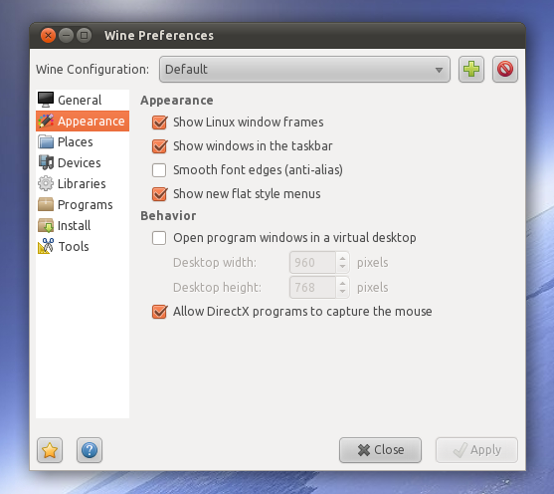This screenshot has height=494, width=554.
Task: Increase Desktop width spinner value
Action: pos(342,258)
